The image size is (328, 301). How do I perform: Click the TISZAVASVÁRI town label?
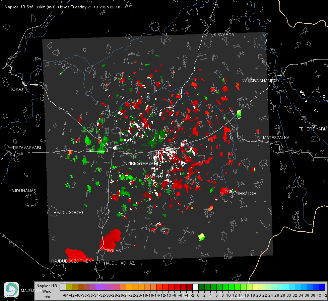point(26,148)
